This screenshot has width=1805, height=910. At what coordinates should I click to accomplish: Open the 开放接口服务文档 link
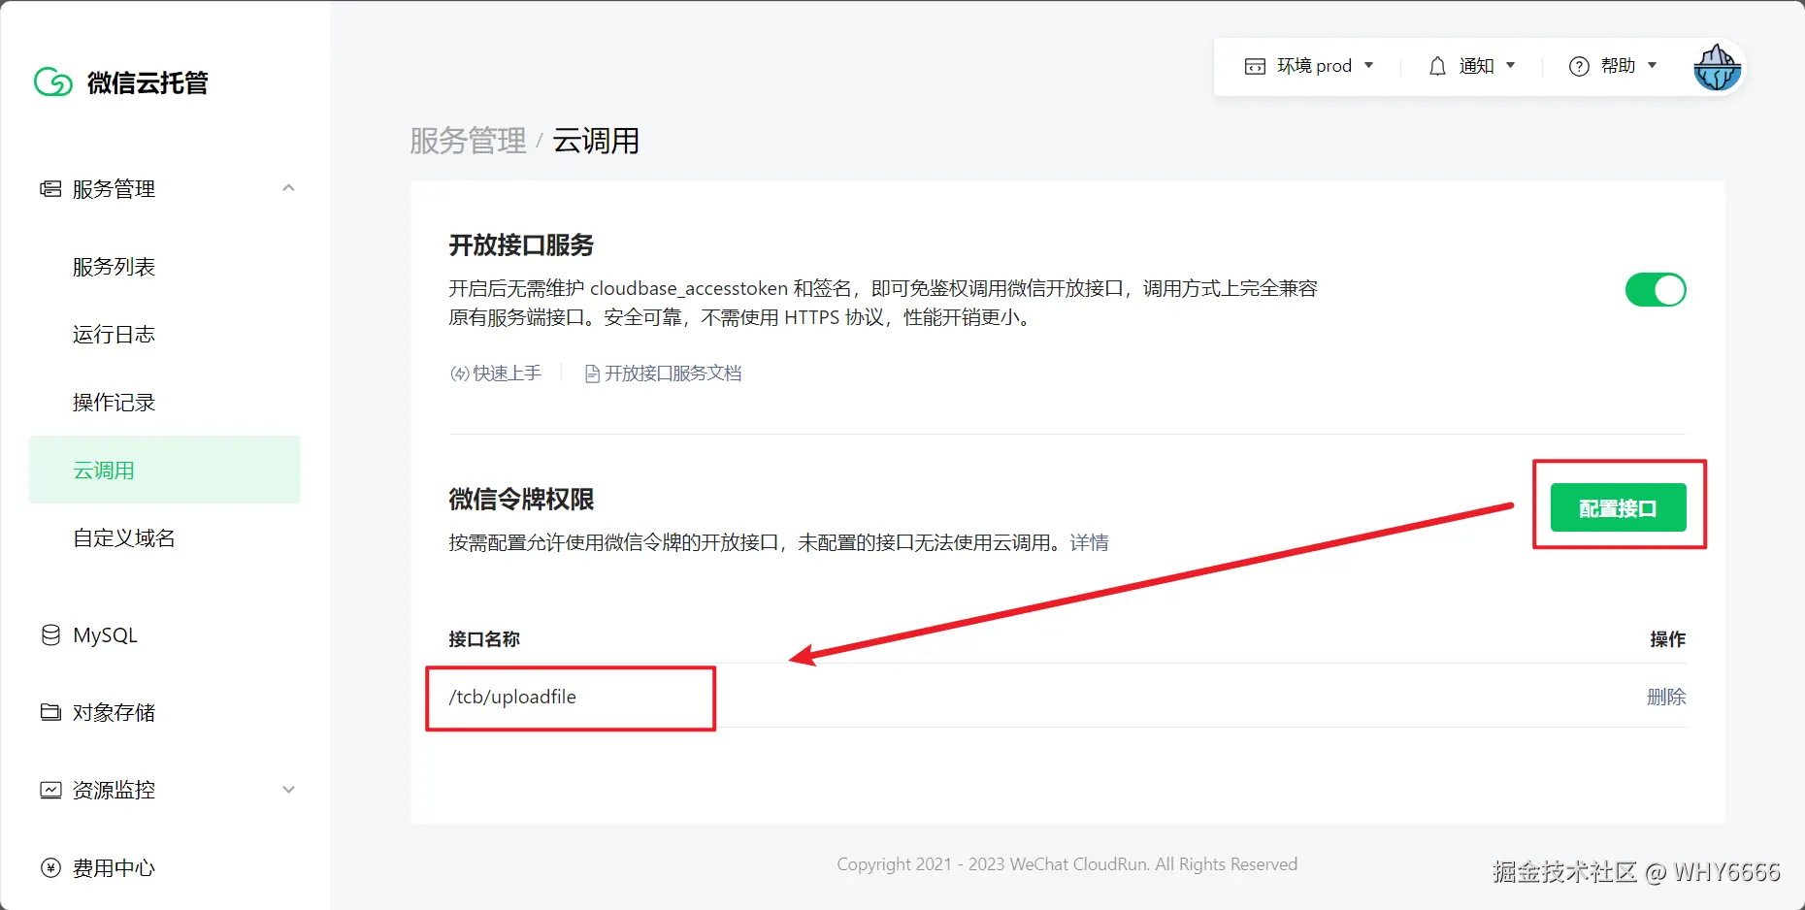point(673,374)
